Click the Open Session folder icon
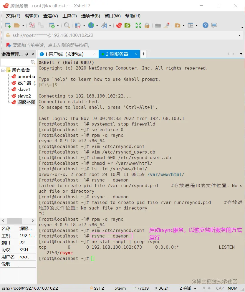 (17, 25)
